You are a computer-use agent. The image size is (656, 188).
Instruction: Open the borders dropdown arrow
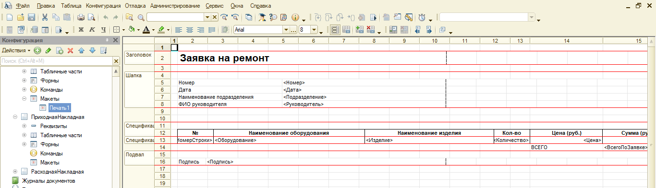[x=123, y=30]
